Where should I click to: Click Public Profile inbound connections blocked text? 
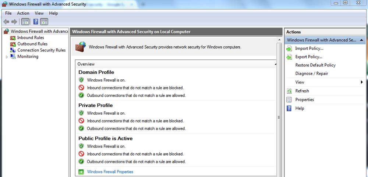[x=135, y=154]
